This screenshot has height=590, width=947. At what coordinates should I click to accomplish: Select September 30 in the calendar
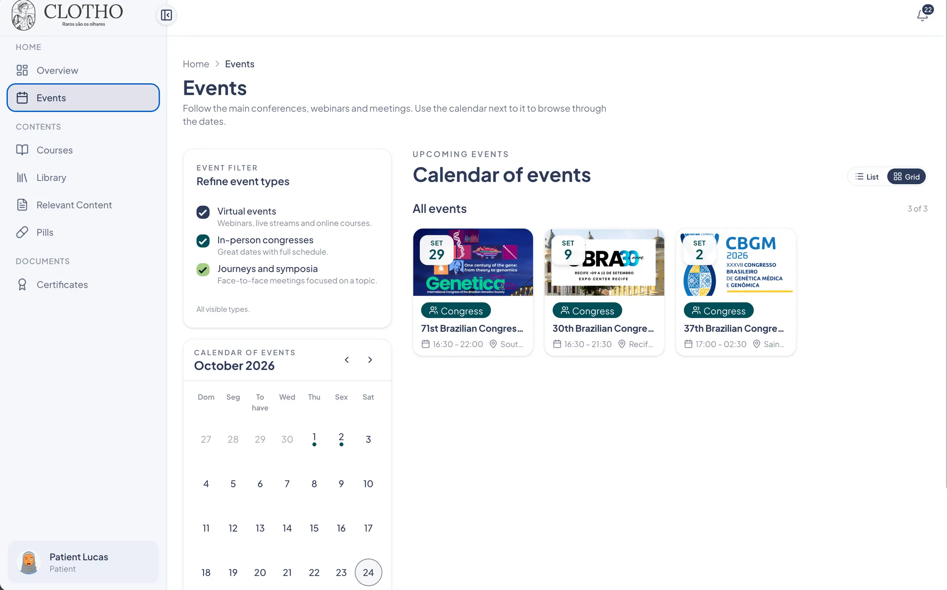click(287, 439)
